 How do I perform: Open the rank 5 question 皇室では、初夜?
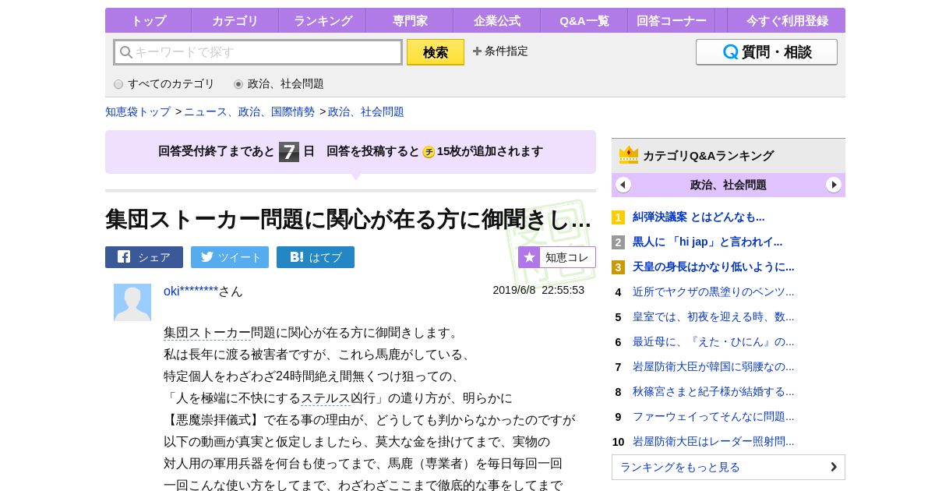[x=714, y=317]
